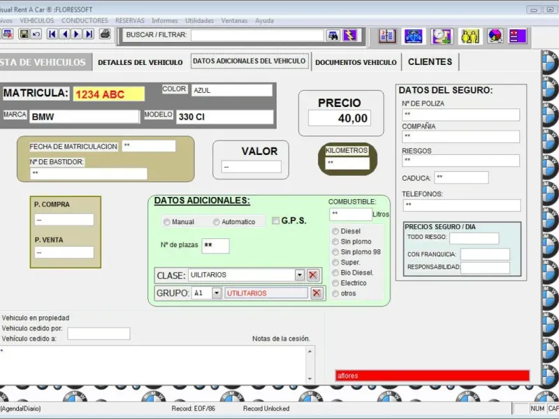Viewport: 559px width, 419px height.
Task: Open the yellow people clients icon
Action: pos(470,36)
